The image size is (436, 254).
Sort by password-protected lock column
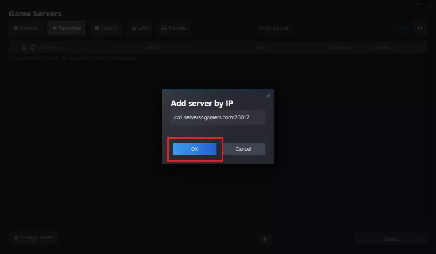[x=24, y=47]
